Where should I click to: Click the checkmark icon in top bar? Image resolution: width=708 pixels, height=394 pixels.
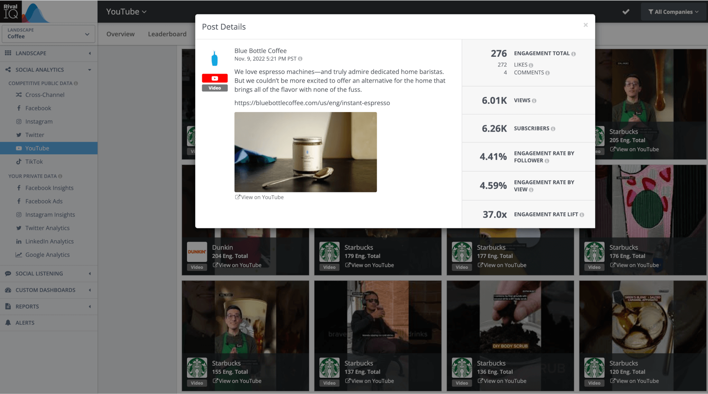pyautogui.click(x=626, y=11)
